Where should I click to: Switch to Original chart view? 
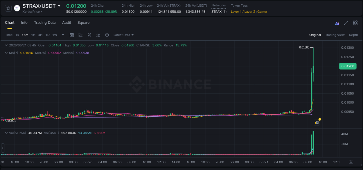pos(315,35)
